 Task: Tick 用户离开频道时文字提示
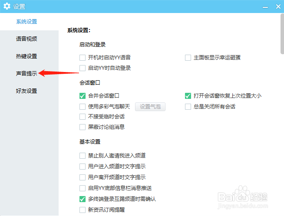[83, 177]
